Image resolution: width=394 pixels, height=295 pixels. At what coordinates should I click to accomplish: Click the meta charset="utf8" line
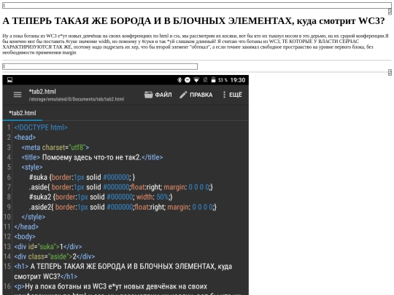click(x=55, y=147)
